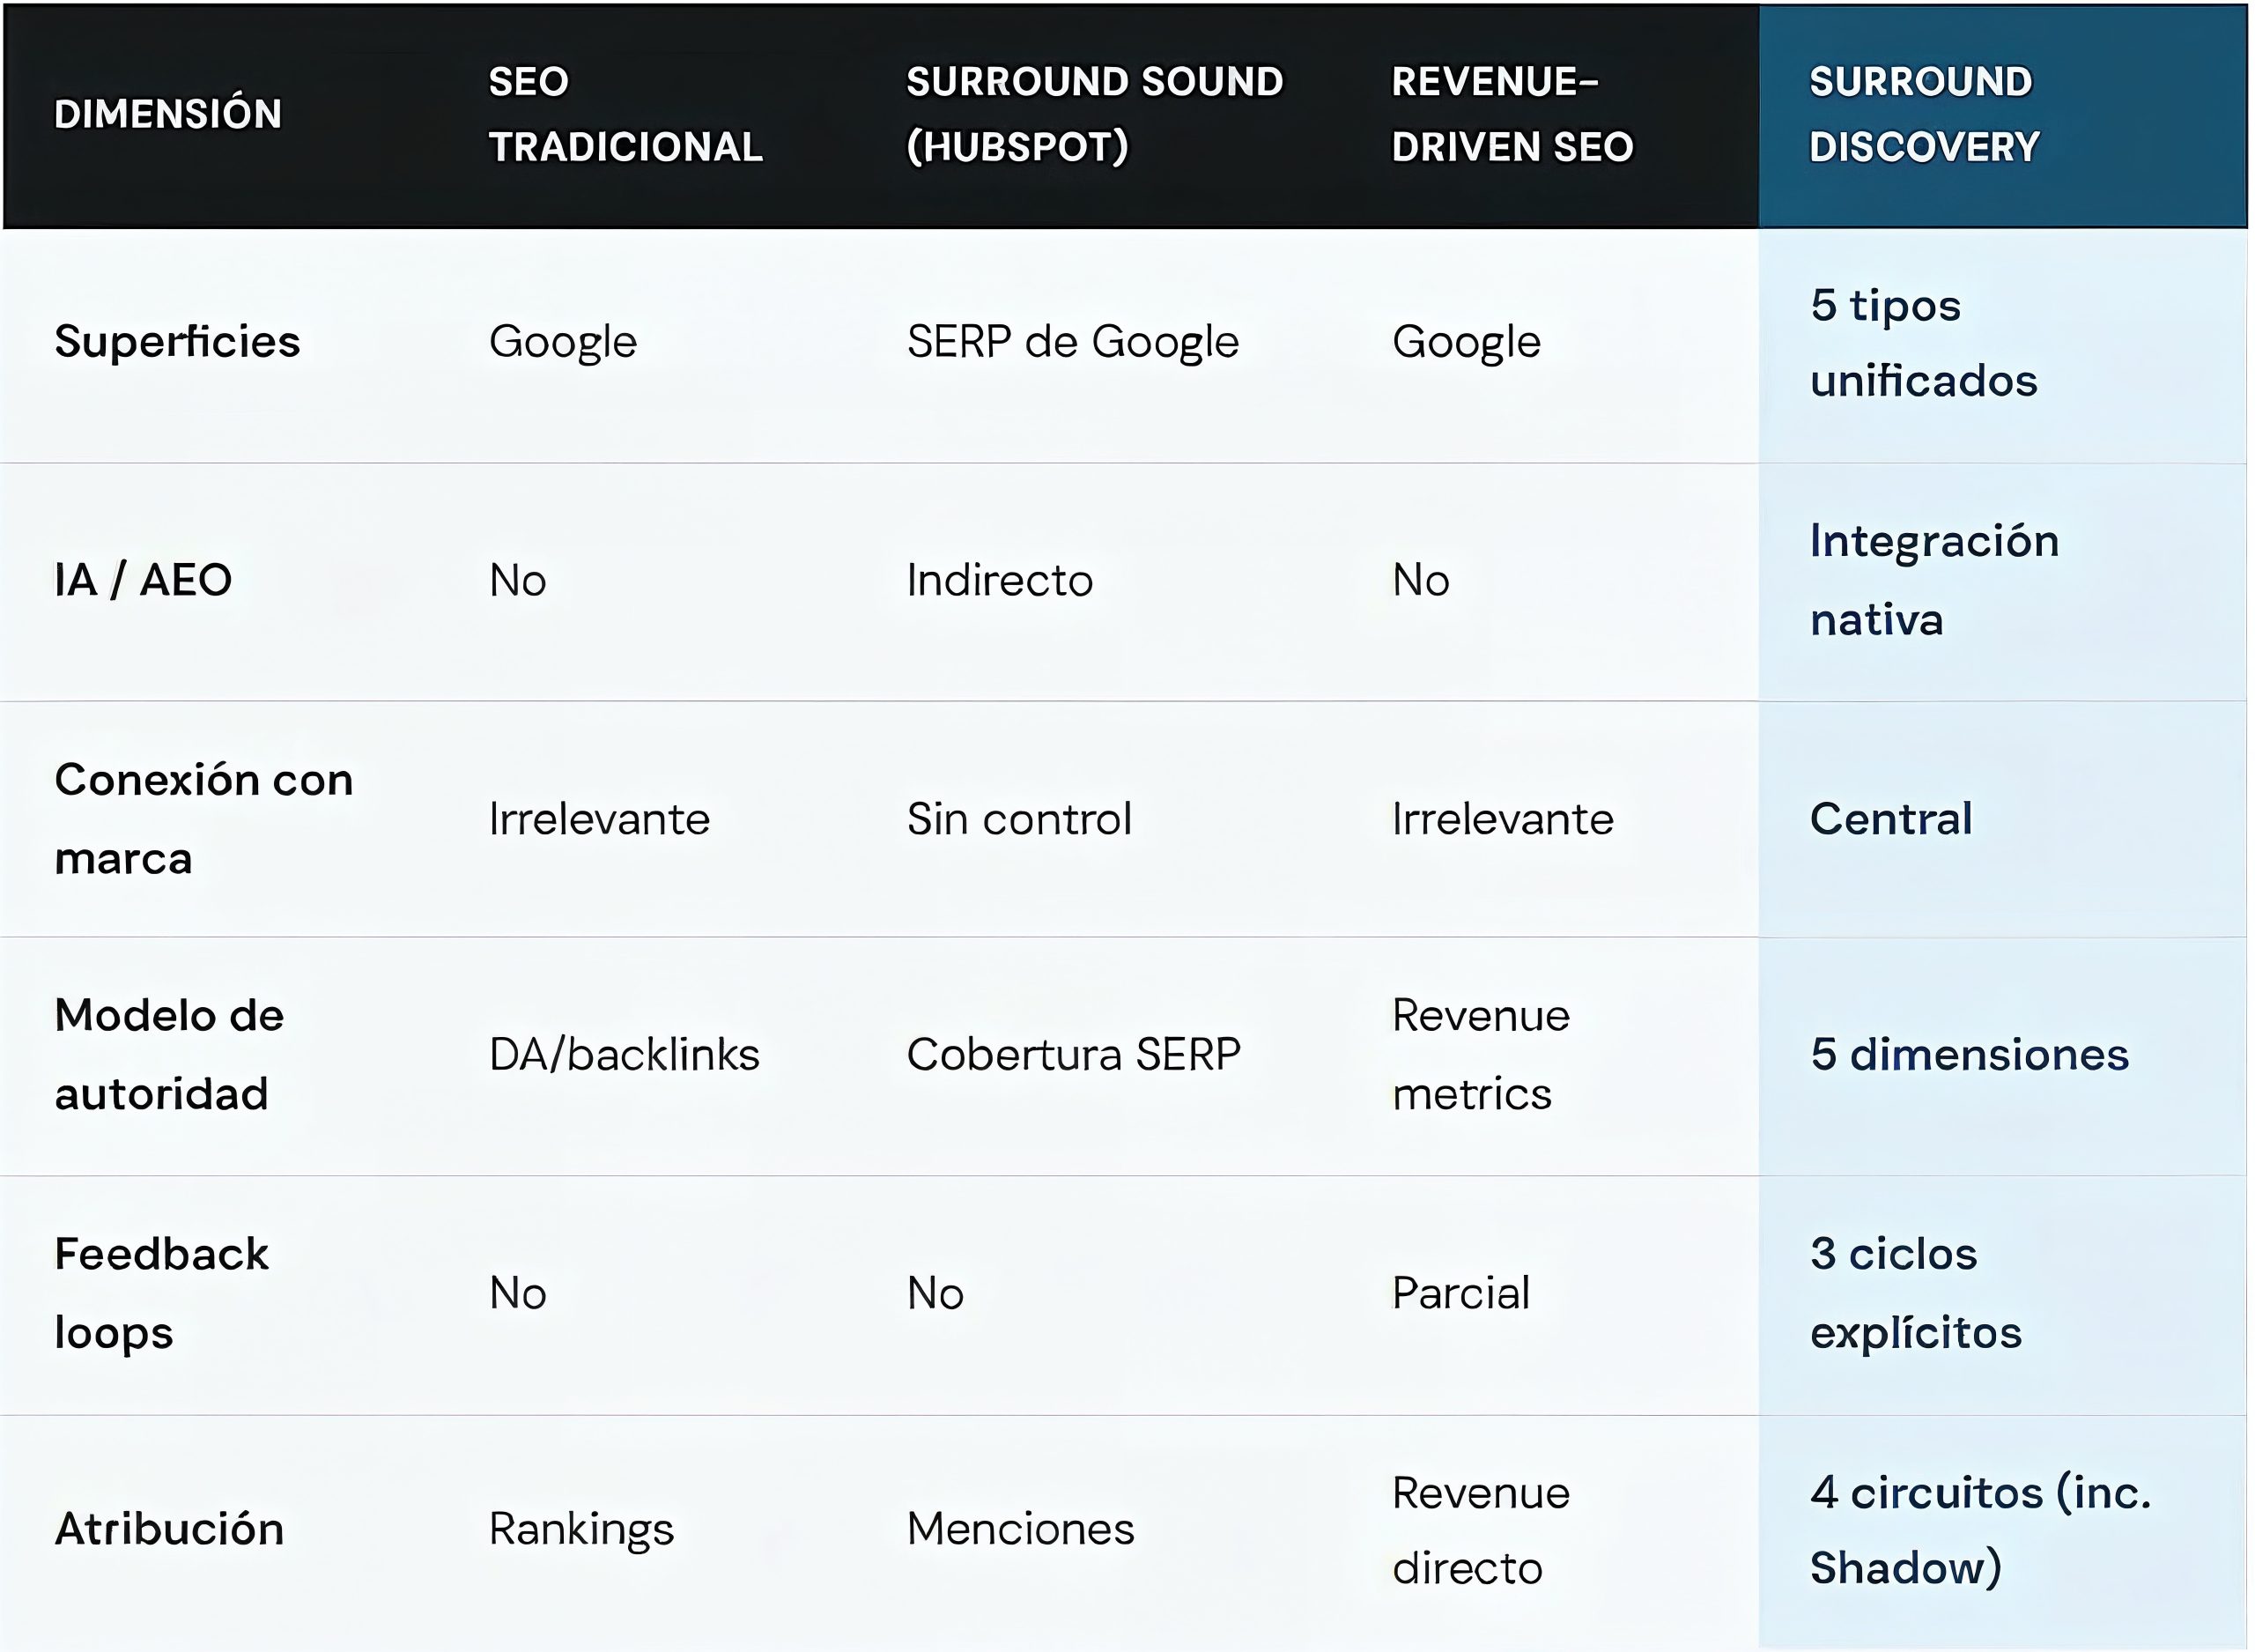Click the IA / AEO row label
This screenshot has width=2255, height=1652.
(x=143, y=580)
